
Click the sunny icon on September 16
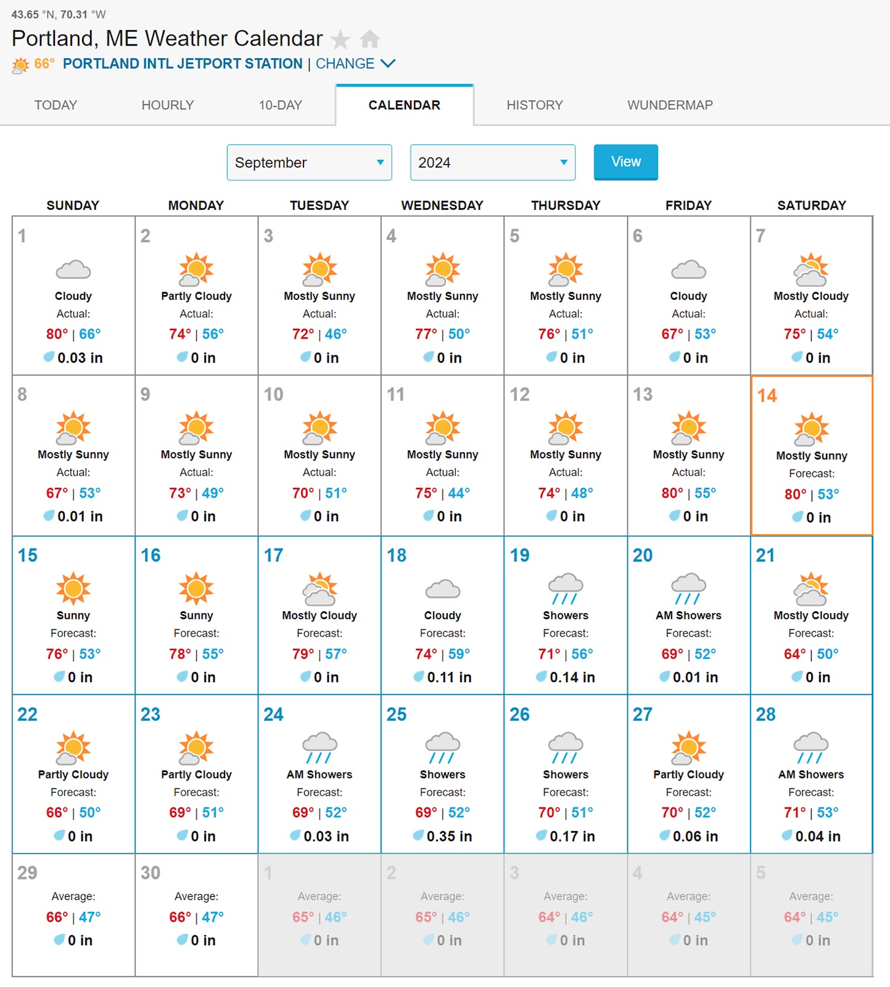pos(196,588)
